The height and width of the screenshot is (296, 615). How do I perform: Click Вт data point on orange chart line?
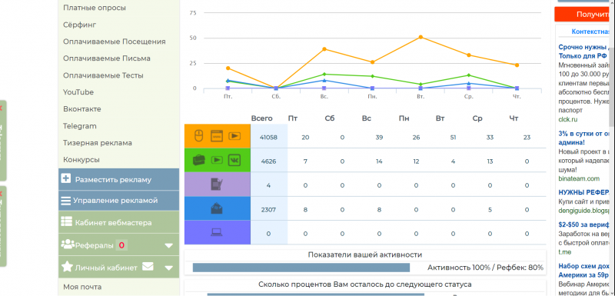(421, 37)
